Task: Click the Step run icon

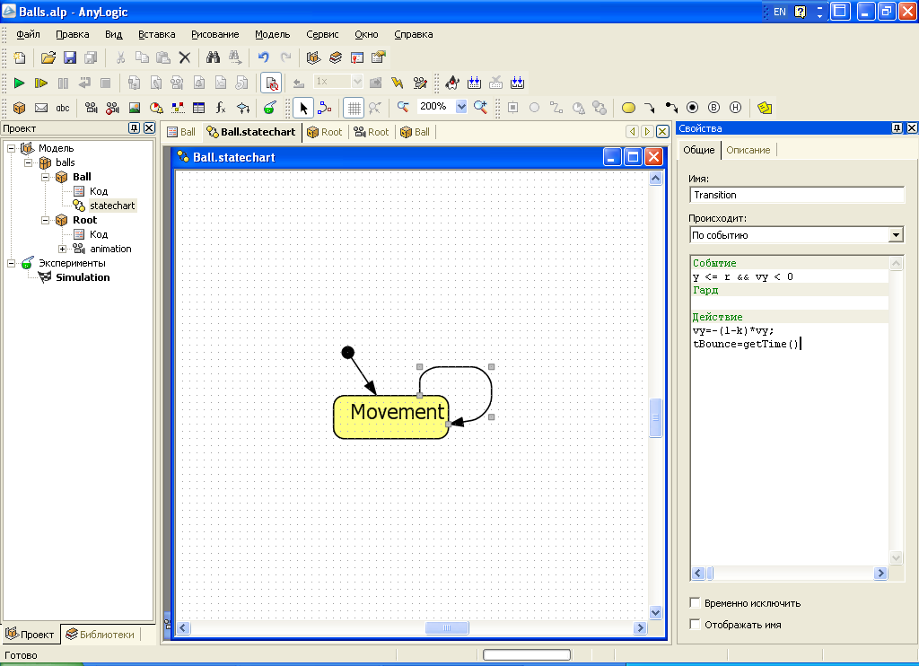Action: [40, 83]
